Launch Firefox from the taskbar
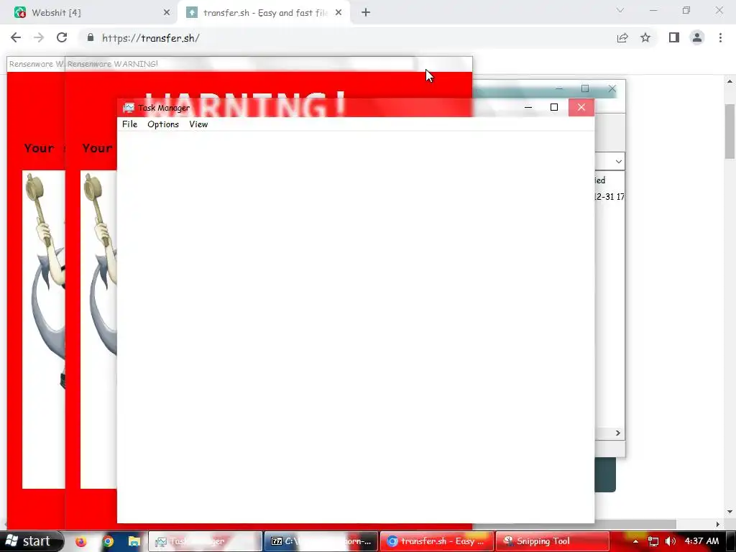 click(80, 542)
